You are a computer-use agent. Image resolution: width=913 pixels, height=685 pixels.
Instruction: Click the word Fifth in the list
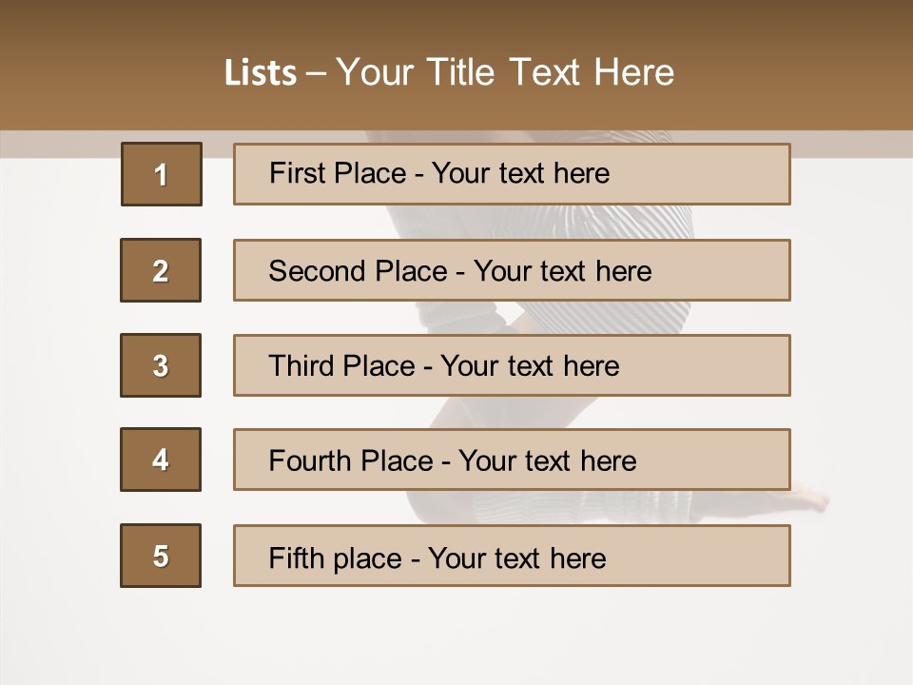[x=297, y=558]
